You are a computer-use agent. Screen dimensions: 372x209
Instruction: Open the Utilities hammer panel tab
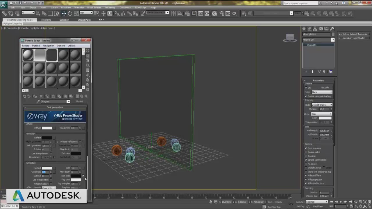click(x=332, y=29)
